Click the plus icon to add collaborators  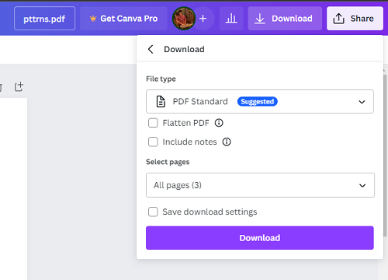[x=203, y=19]
